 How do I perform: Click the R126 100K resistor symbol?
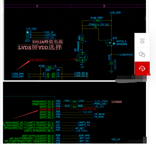pos(93,20)
